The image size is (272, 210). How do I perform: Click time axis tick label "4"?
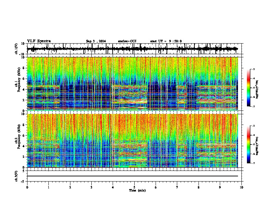click(113, 187)
